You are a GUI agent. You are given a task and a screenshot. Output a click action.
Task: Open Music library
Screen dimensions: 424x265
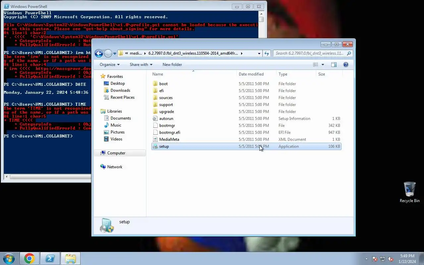[x=116, y=125]
